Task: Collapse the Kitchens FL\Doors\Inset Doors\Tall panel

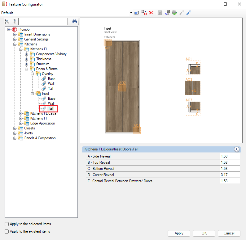Action: click(236, 149)
